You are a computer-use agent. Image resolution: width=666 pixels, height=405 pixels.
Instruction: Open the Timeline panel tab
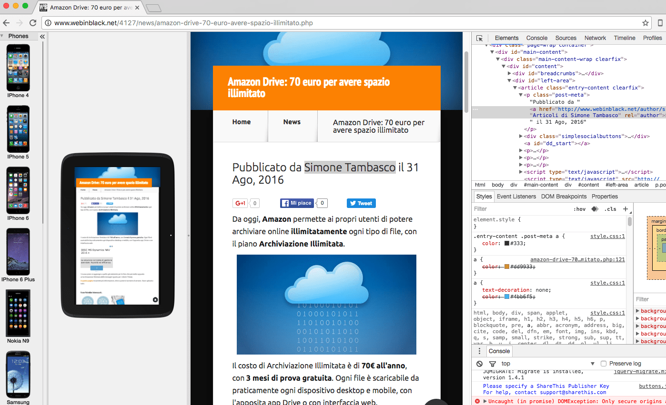click(625, 38)
